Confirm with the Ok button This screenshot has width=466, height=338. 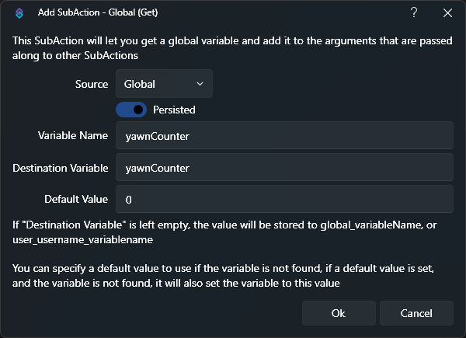[x=338, y=313]
